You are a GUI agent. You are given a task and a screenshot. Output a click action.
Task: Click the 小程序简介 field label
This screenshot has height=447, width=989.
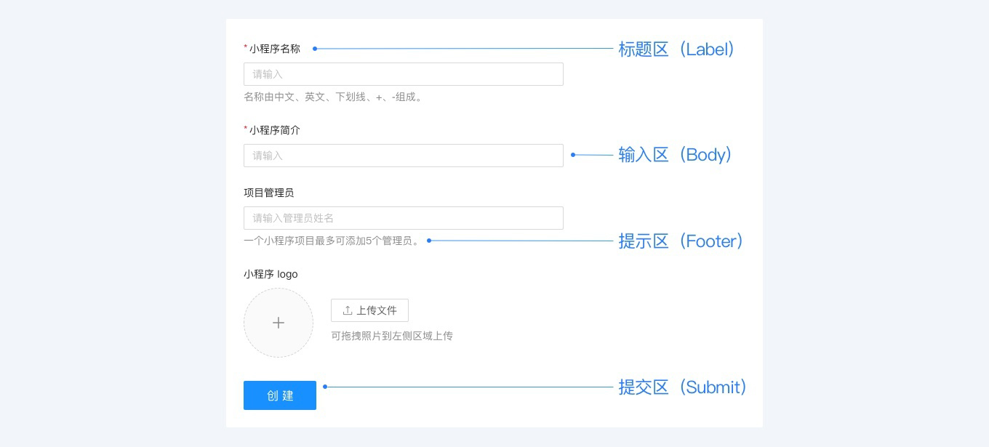point(274,130)
